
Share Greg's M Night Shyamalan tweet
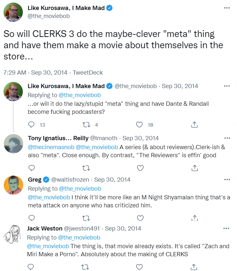[194, 218]
